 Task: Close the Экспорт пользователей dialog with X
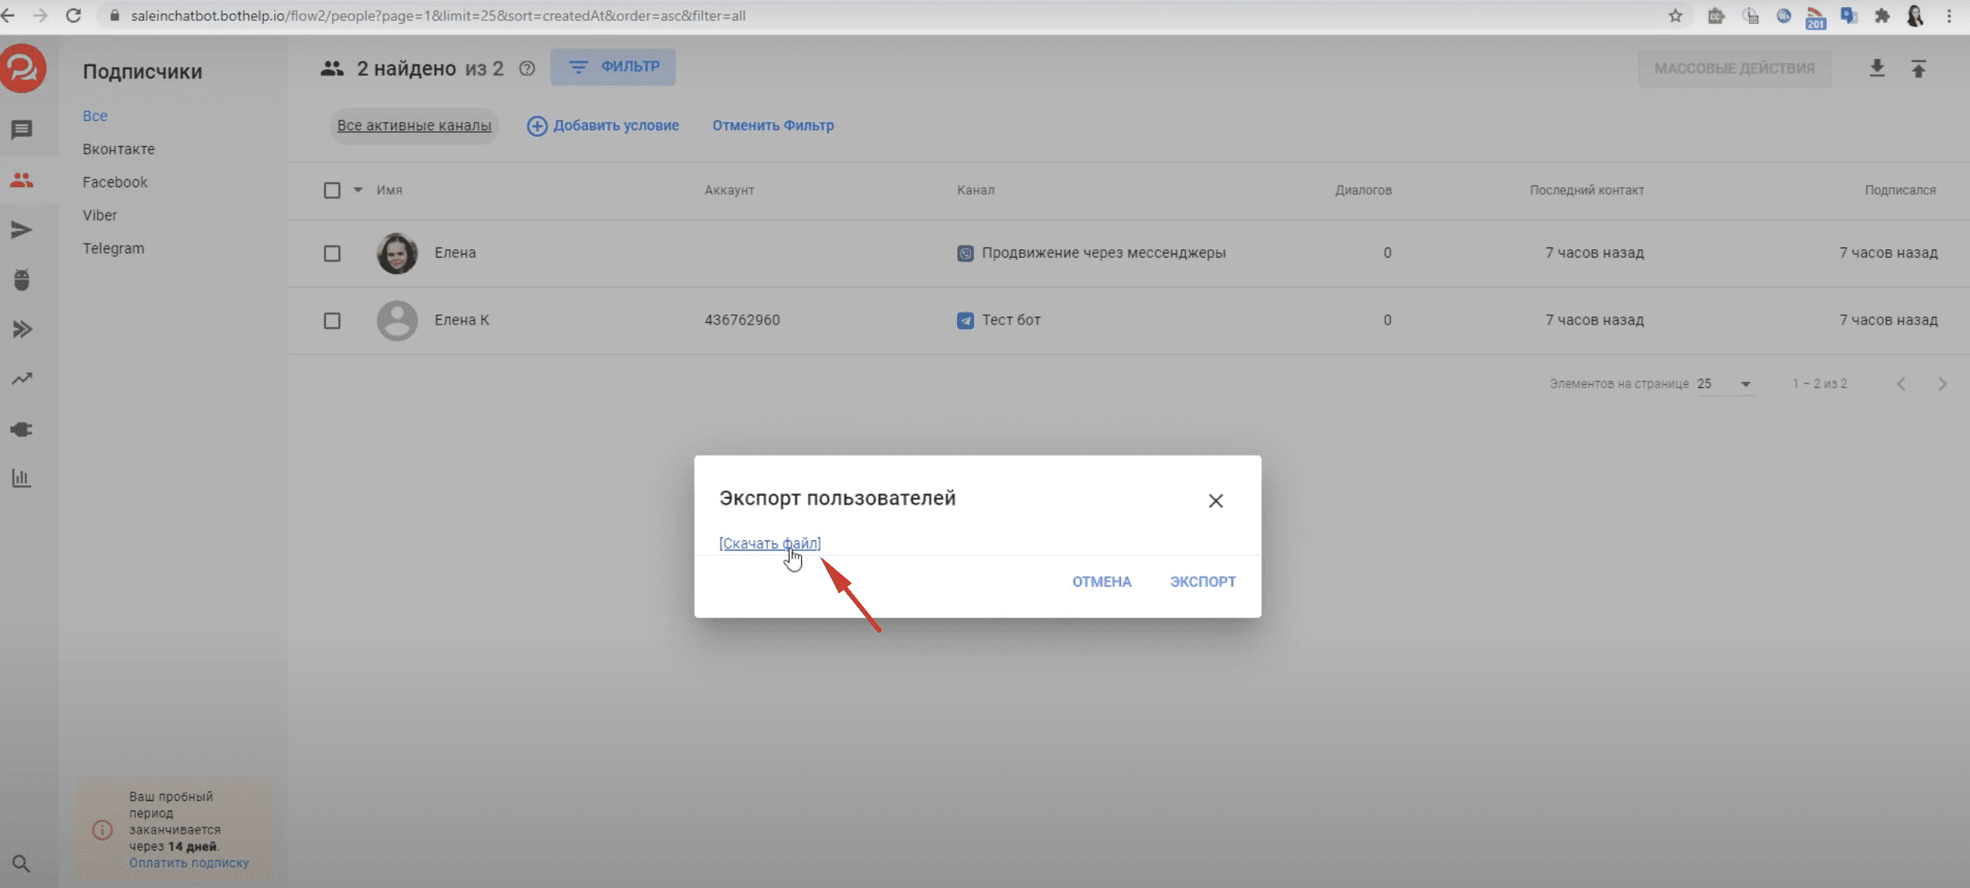1216,501
